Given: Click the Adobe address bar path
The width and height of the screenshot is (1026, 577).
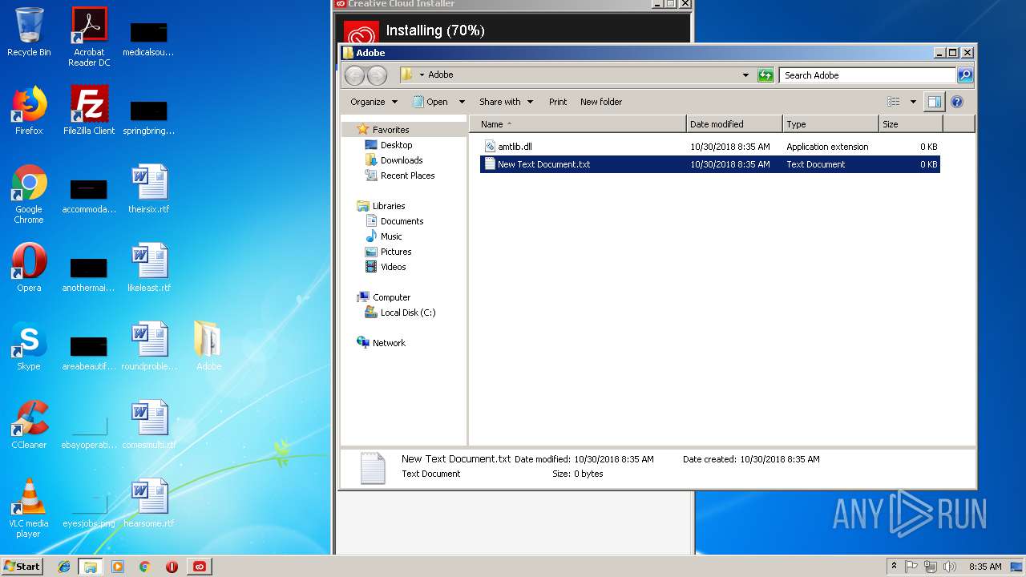Looking at the screenshot, I should pyautogui.click(x=440, y=75).
